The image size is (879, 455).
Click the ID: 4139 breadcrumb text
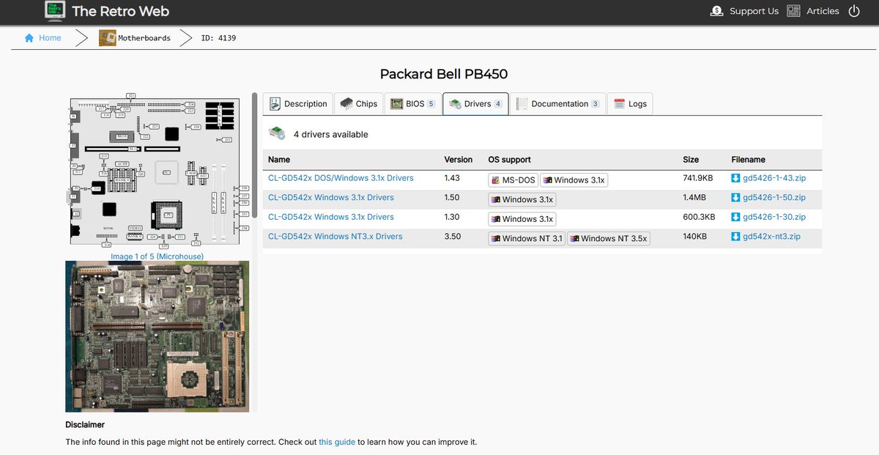pos(218,38)
